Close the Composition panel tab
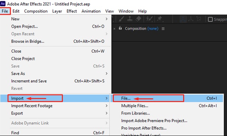Viewport: 227px width, 136px height. 114,29
